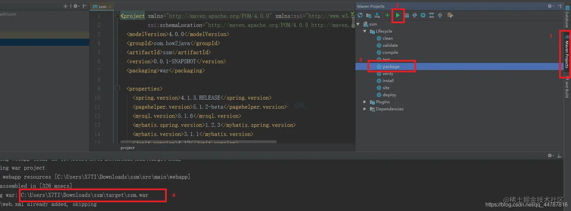Collapse all in the left Project panel
Image resolution: width=571 pixels, height=211 pixels.
coord(66,6)
